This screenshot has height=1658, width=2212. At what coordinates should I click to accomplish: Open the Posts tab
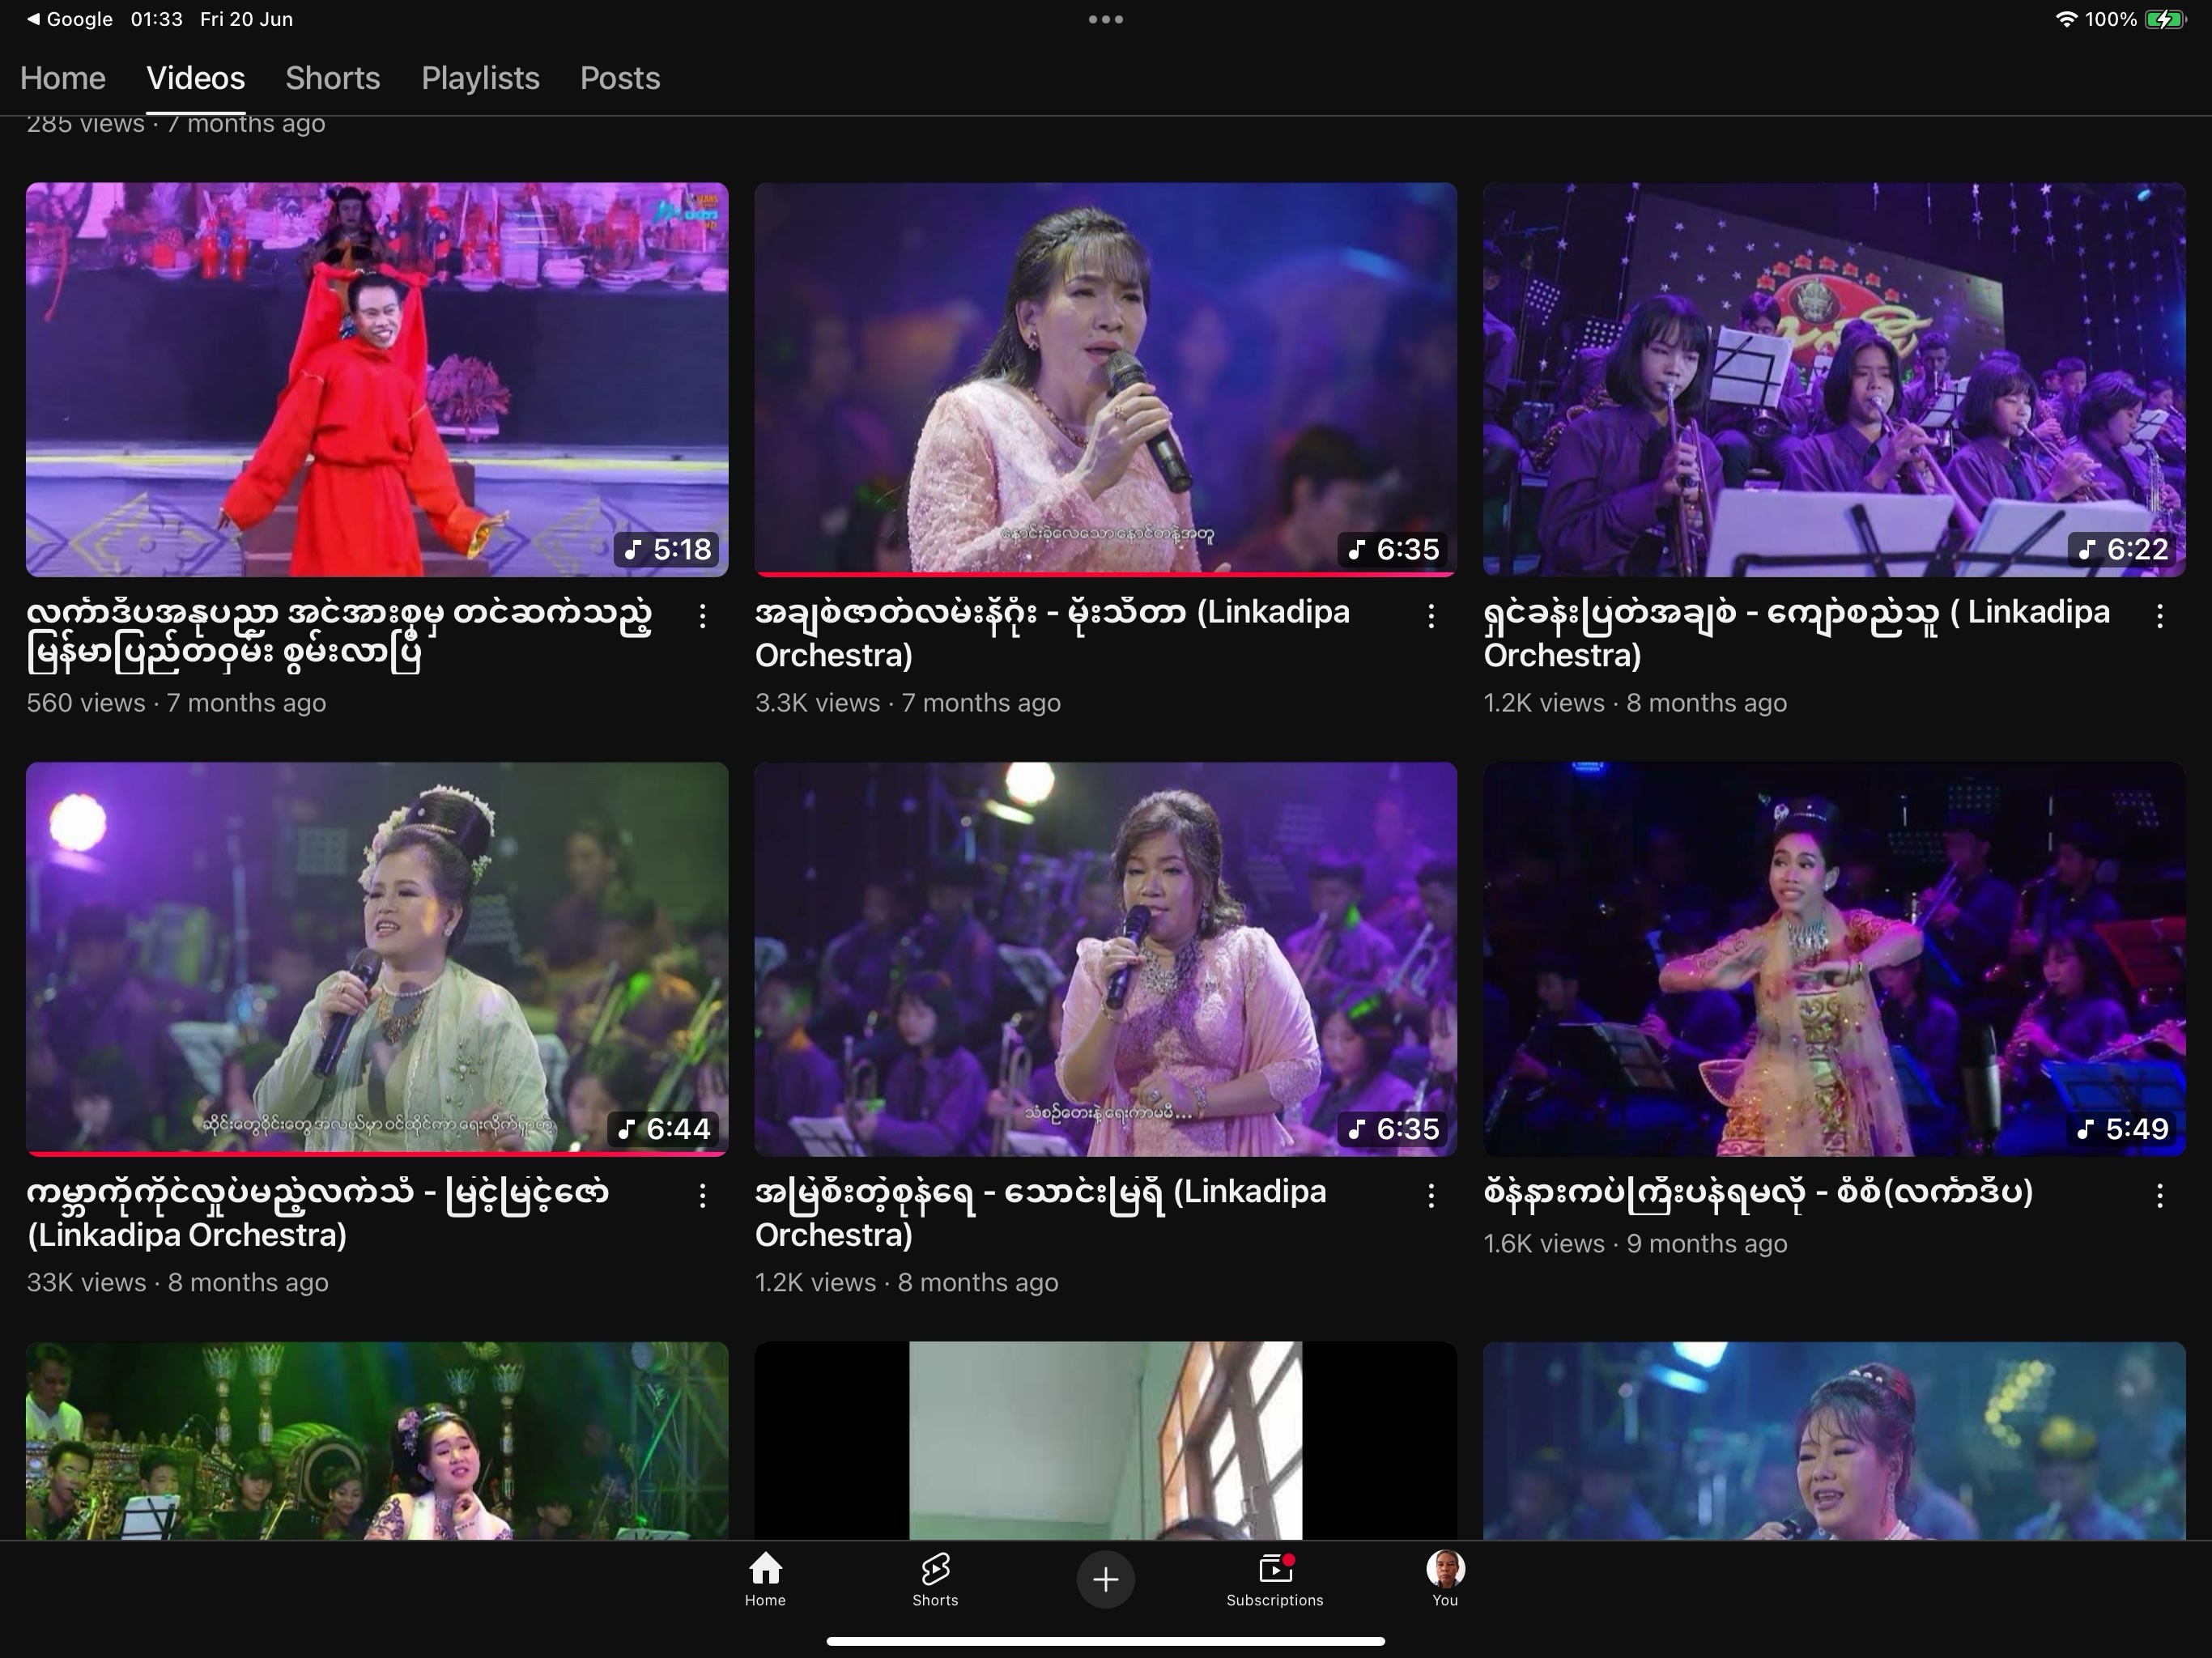tap(620, 78)
